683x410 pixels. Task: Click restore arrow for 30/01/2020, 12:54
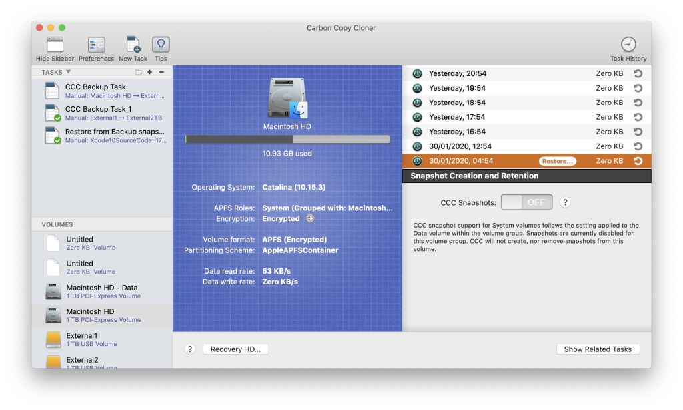[638, 146]
